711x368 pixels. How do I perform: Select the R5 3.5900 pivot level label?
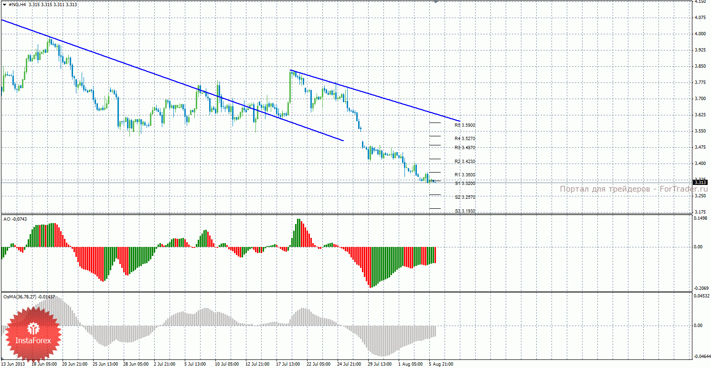pos(465,125)
